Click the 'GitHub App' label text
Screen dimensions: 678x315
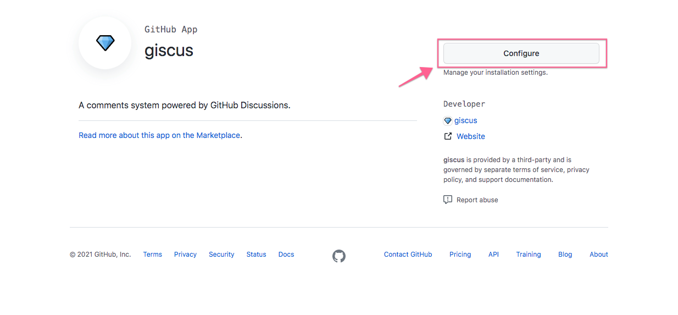(171, 30)
